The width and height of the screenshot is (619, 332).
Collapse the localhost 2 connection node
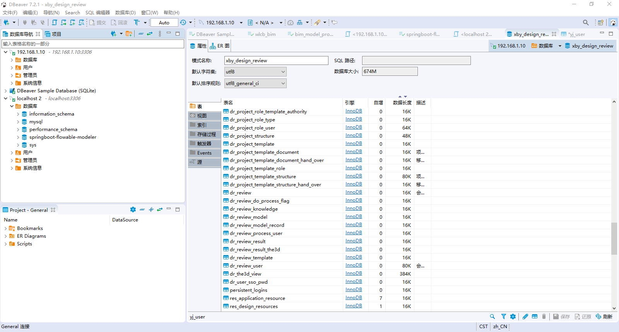(x=5, y=99)
